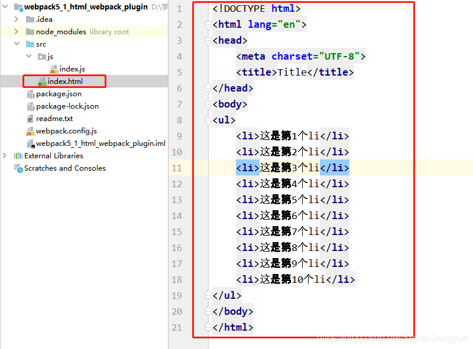Click the highlighted line 这是第3个li
The image size is (473, 349).
point(293,168)
